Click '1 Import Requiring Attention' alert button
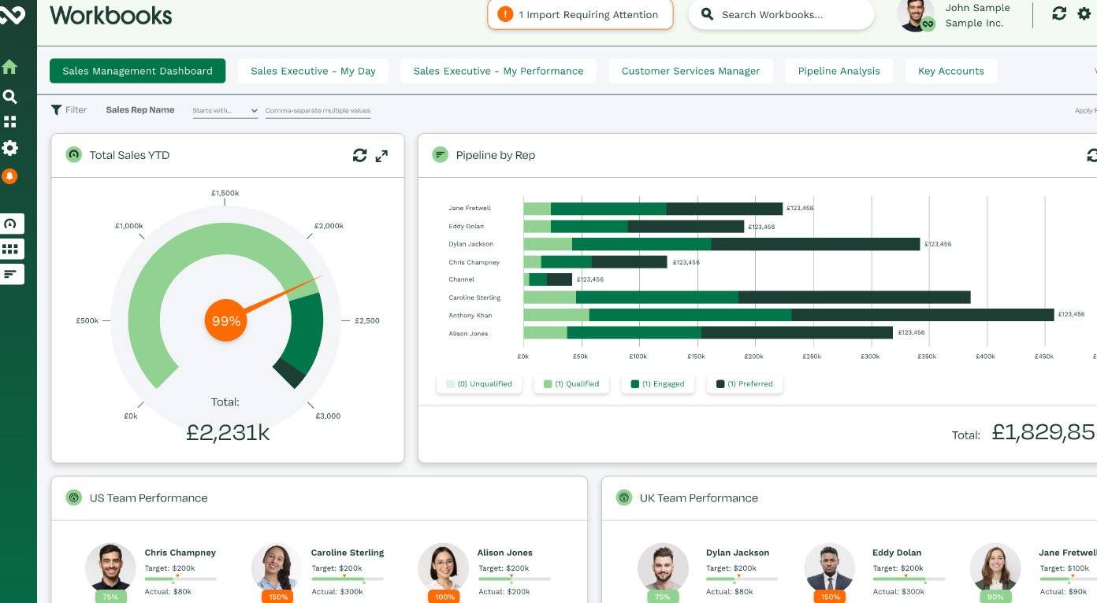The height and width of the screenshot is (603, 1097). [x=580, y=15]
